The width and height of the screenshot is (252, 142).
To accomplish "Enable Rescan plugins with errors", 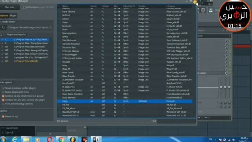I will [3, 92].
